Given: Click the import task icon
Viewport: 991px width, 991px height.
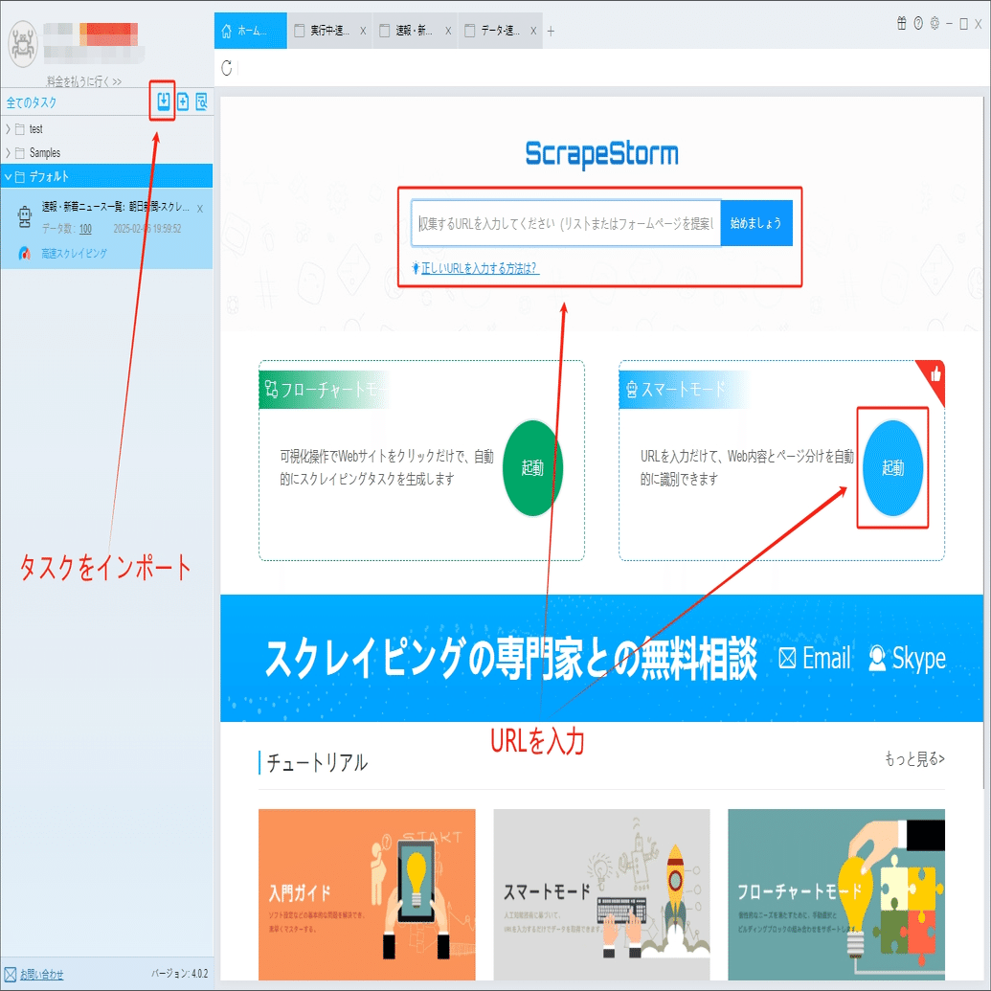Looking at the screenshot, I should tap(163, 101).
